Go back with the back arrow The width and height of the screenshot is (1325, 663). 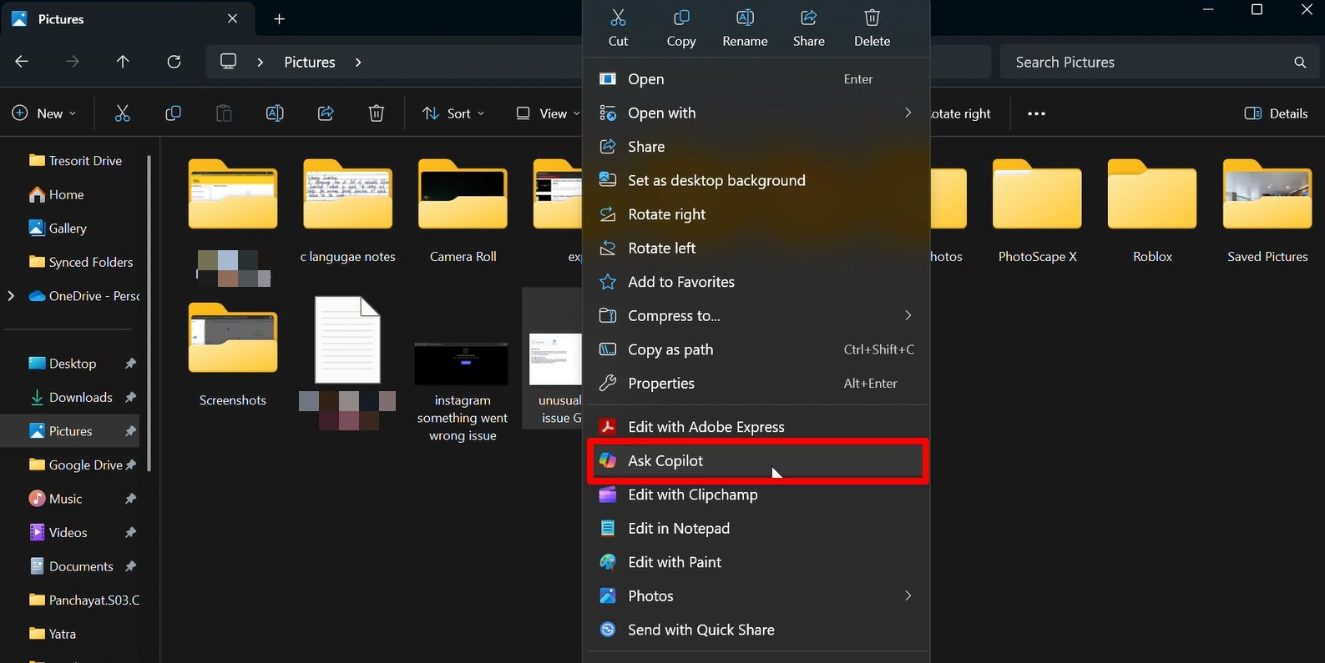point(22,62)
